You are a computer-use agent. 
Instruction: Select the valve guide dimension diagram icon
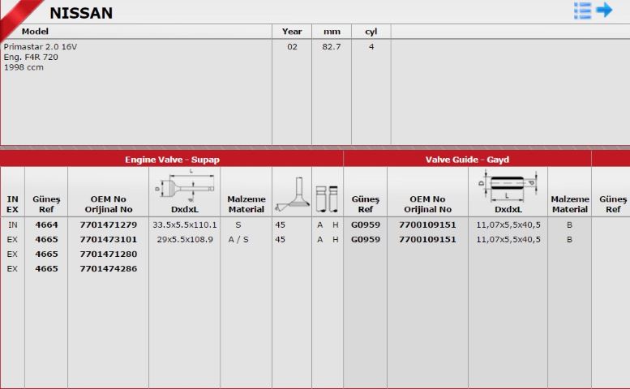[x=508, y=185]
